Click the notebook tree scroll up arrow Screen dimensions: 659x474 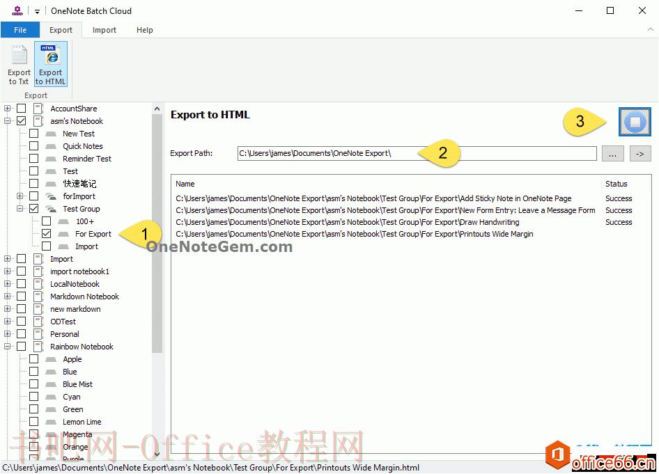(157, 109)
